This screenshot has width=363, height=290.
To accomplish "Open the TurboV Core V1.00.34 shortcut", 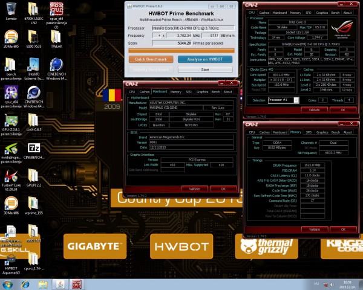I will click(x=11, y=181).
